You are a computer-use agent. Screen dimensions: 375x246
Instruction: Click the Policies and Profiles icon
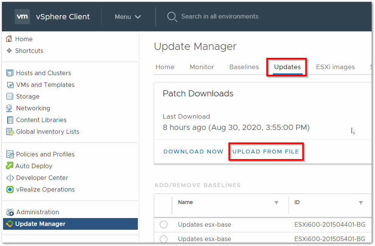coord(10,155)
